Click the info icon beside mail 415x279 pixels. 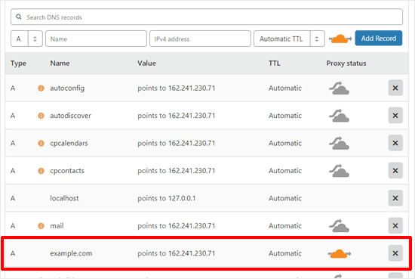pos(41,225)
